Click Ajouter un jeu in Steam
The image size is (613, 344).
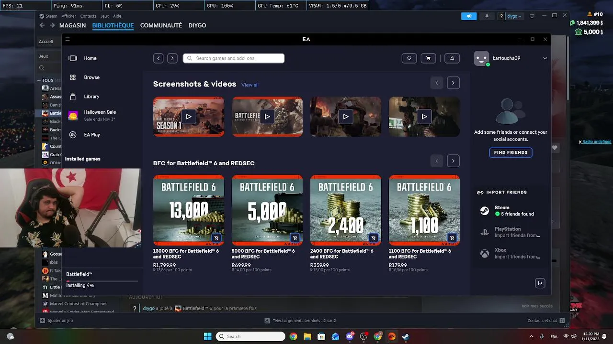pyautogui.click(x=57, y=321)
